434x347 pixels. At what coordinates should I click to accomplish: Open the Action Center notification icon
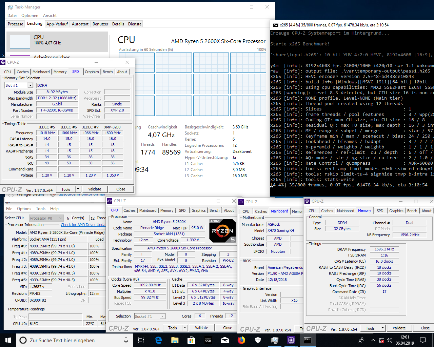[x=423, y=340]
